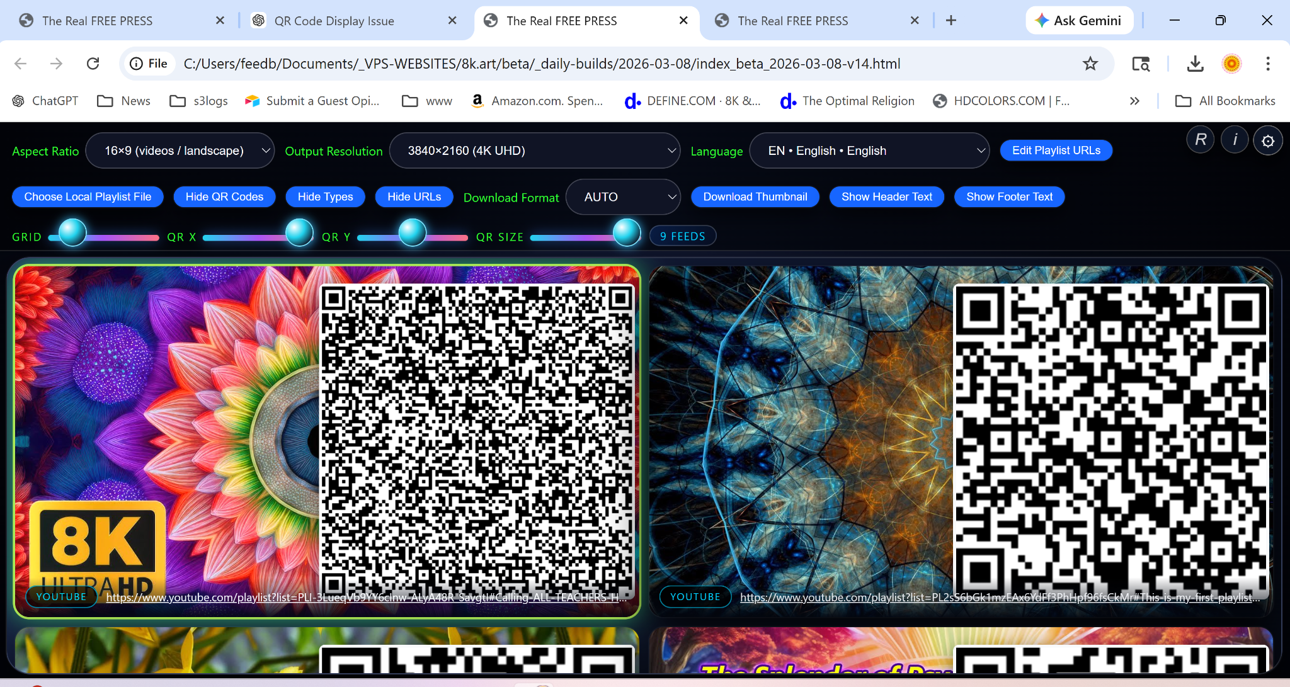The height and width of the screenshot is (687, 1290).
Task: Toggle Hide Types button
Action: click(325, 196)
